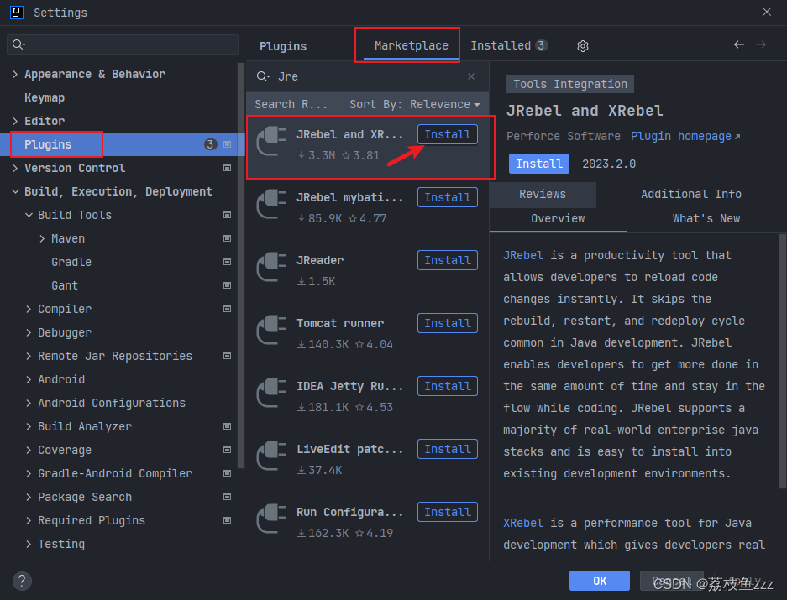This screenshot has width=787, height=600.
Task: Click the Tools Integration tag
Action: pos(570,84)
